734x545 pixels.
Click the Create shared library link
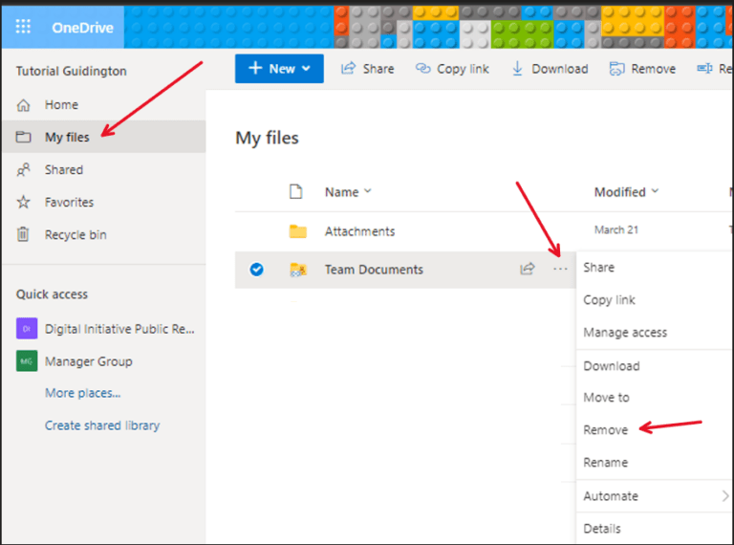tap(102, 425)
